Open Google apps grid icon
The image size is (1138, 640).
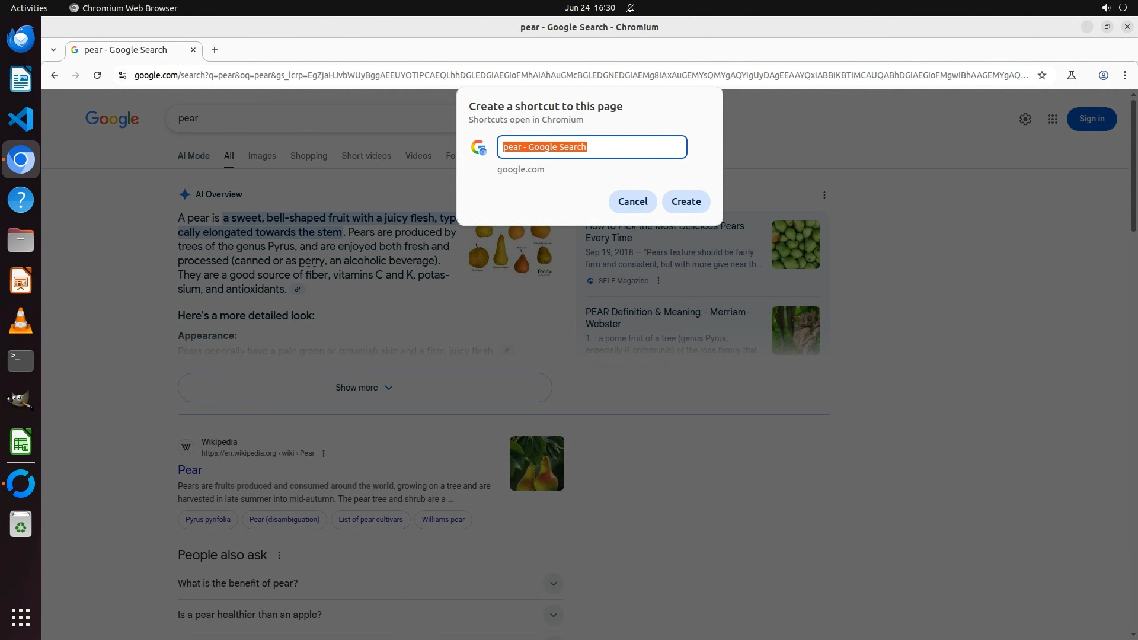[1052, 119]
